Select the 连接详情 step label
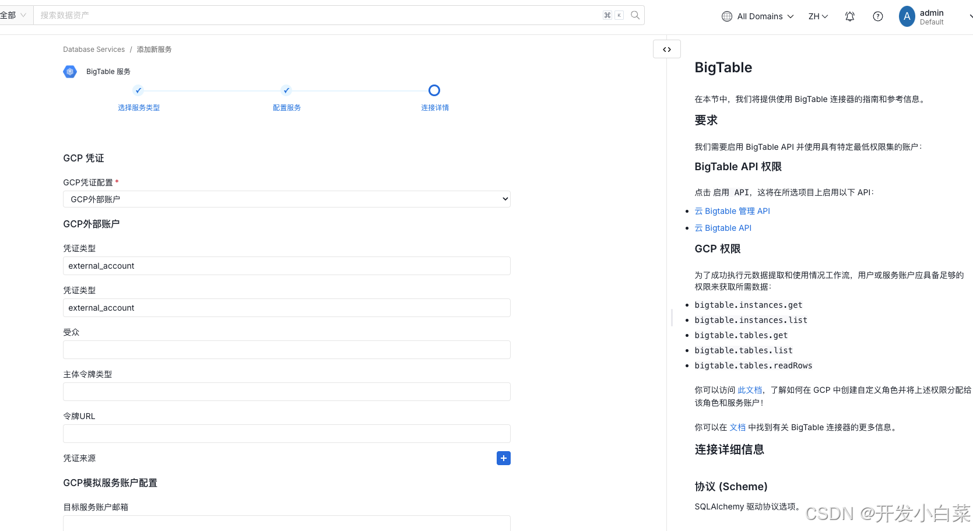Viewport: 973px width, 531px height. click(x=435, y=108)
